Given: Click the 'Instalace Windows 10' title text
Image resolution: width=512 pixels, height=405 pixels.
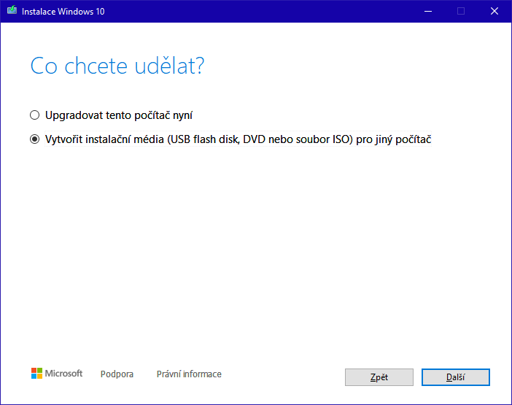Looking at the screenshot, I should tap(63, 12).
